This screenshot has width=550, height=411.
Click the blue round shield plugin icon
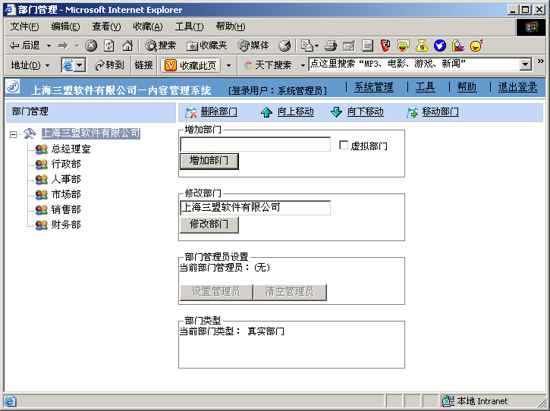pyautogui.click(x=439, y=45)
